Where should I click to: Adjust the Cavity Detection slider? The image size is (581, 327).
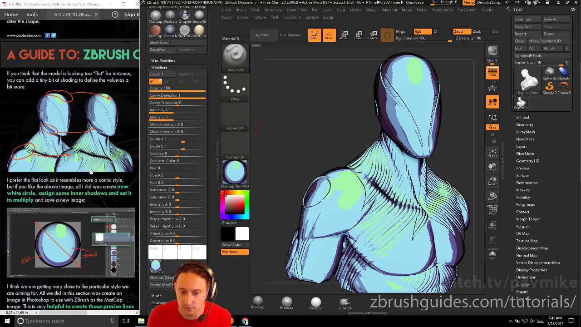[177, 96]
